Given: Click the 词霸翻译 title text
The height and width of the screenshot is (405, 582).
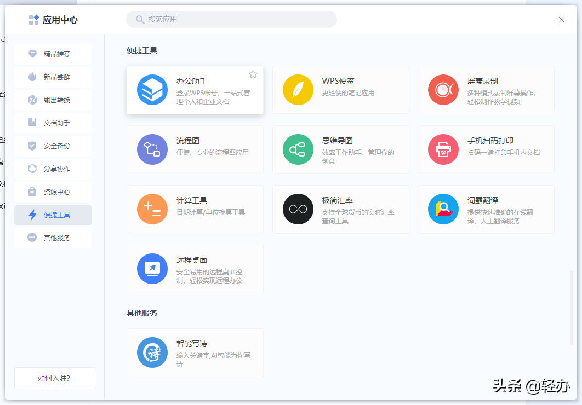Looking at the screenshot, I should [x=482, y=200].
